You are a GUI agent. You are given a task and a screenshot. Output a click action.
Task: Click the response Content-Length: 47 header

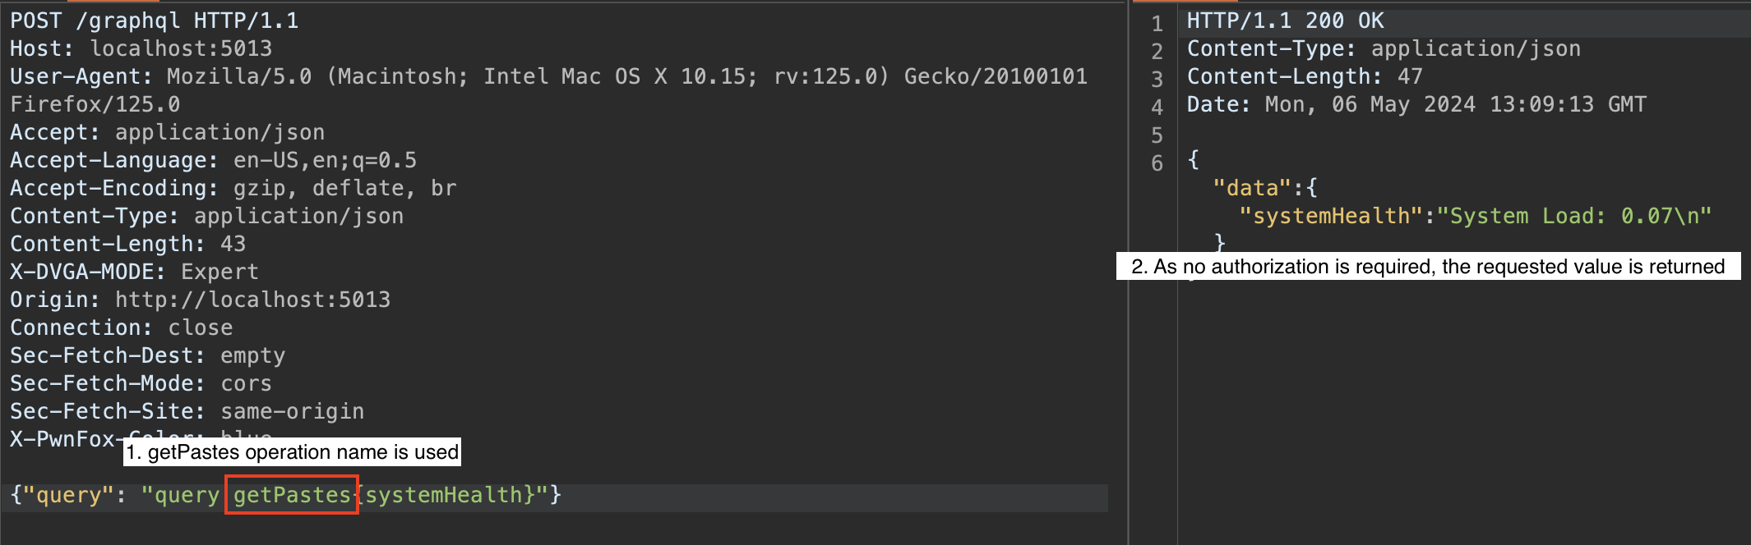pos(1305,76)
